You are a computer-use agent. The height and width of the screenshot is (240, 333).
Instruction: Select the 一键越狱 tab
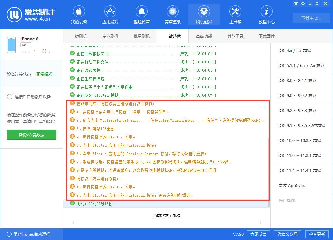pos(172,36)
